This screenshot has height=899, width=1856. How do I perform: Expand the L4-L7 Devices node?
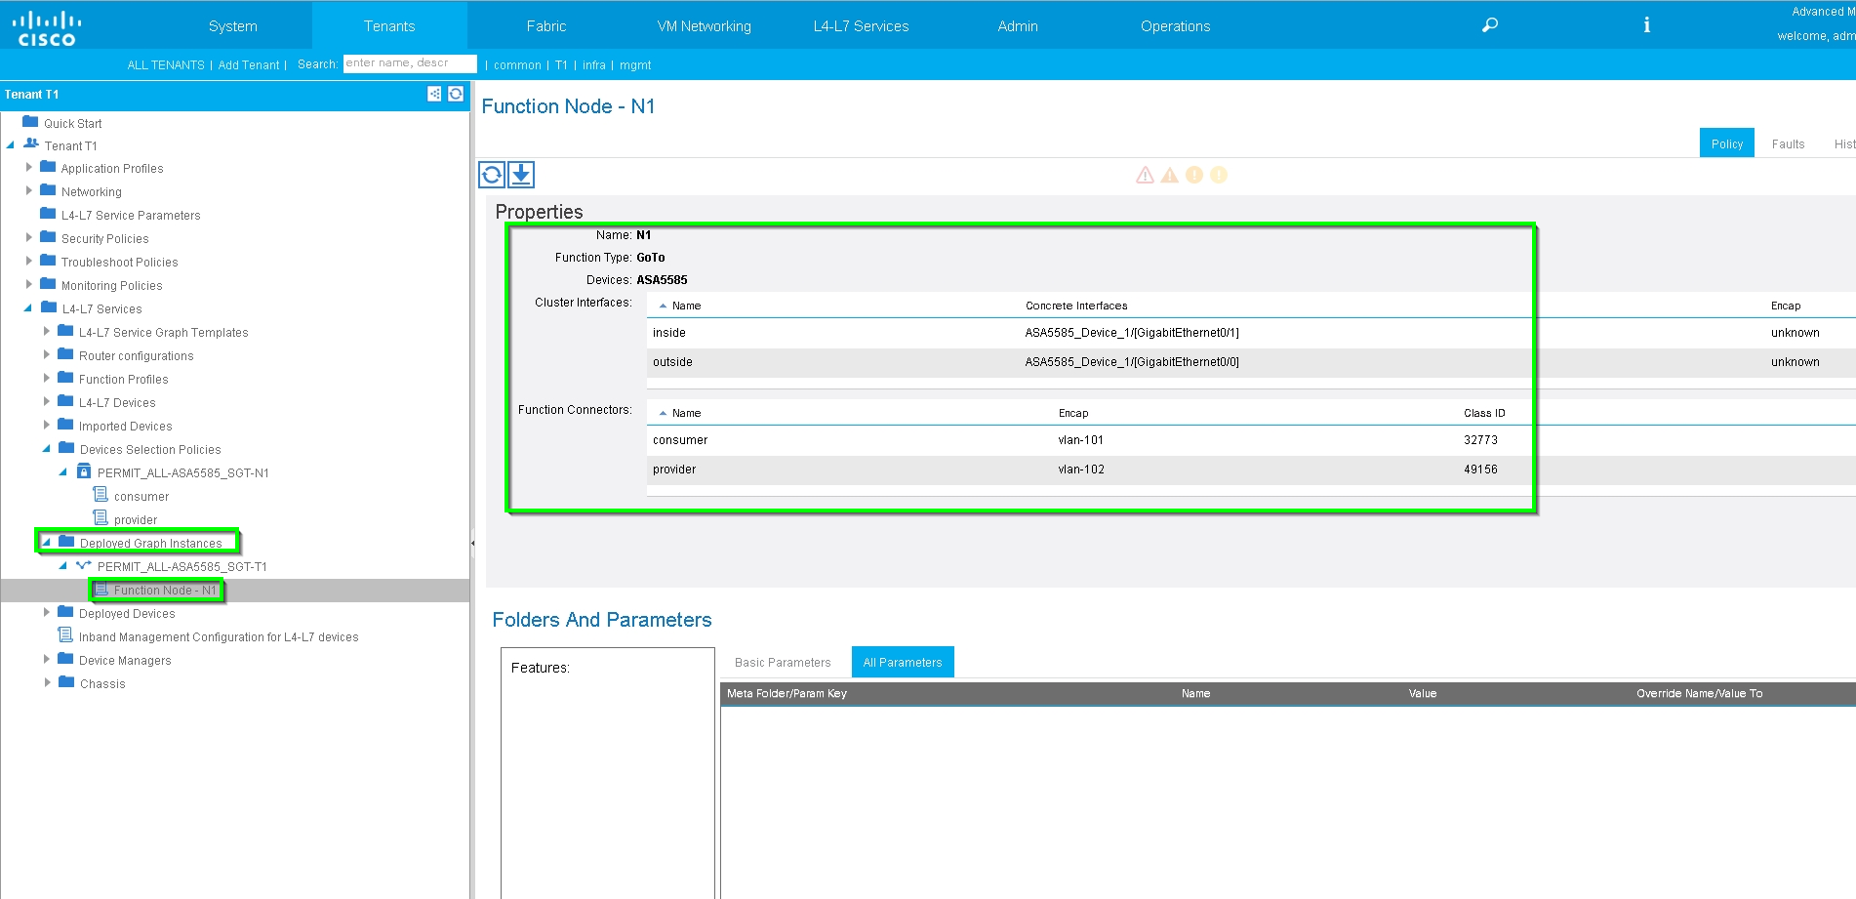pyautogui.click(x=47, y=401)
